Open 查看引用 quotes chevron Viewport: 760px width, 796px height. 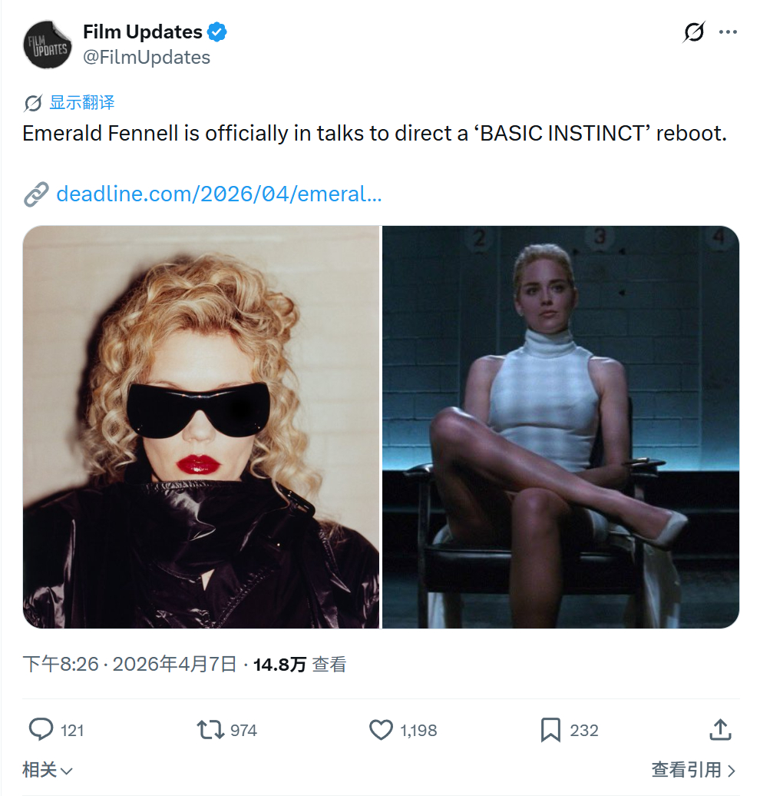[x=693, y=770]
